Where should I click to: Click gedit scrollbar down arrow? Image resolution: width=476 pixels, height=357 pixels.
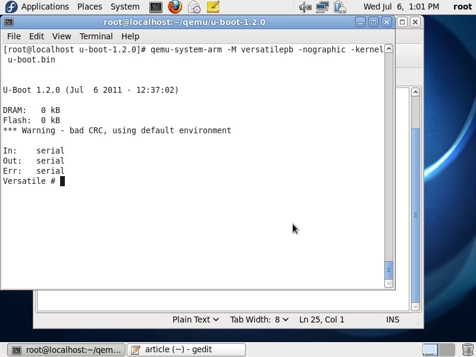click(415, 306)
